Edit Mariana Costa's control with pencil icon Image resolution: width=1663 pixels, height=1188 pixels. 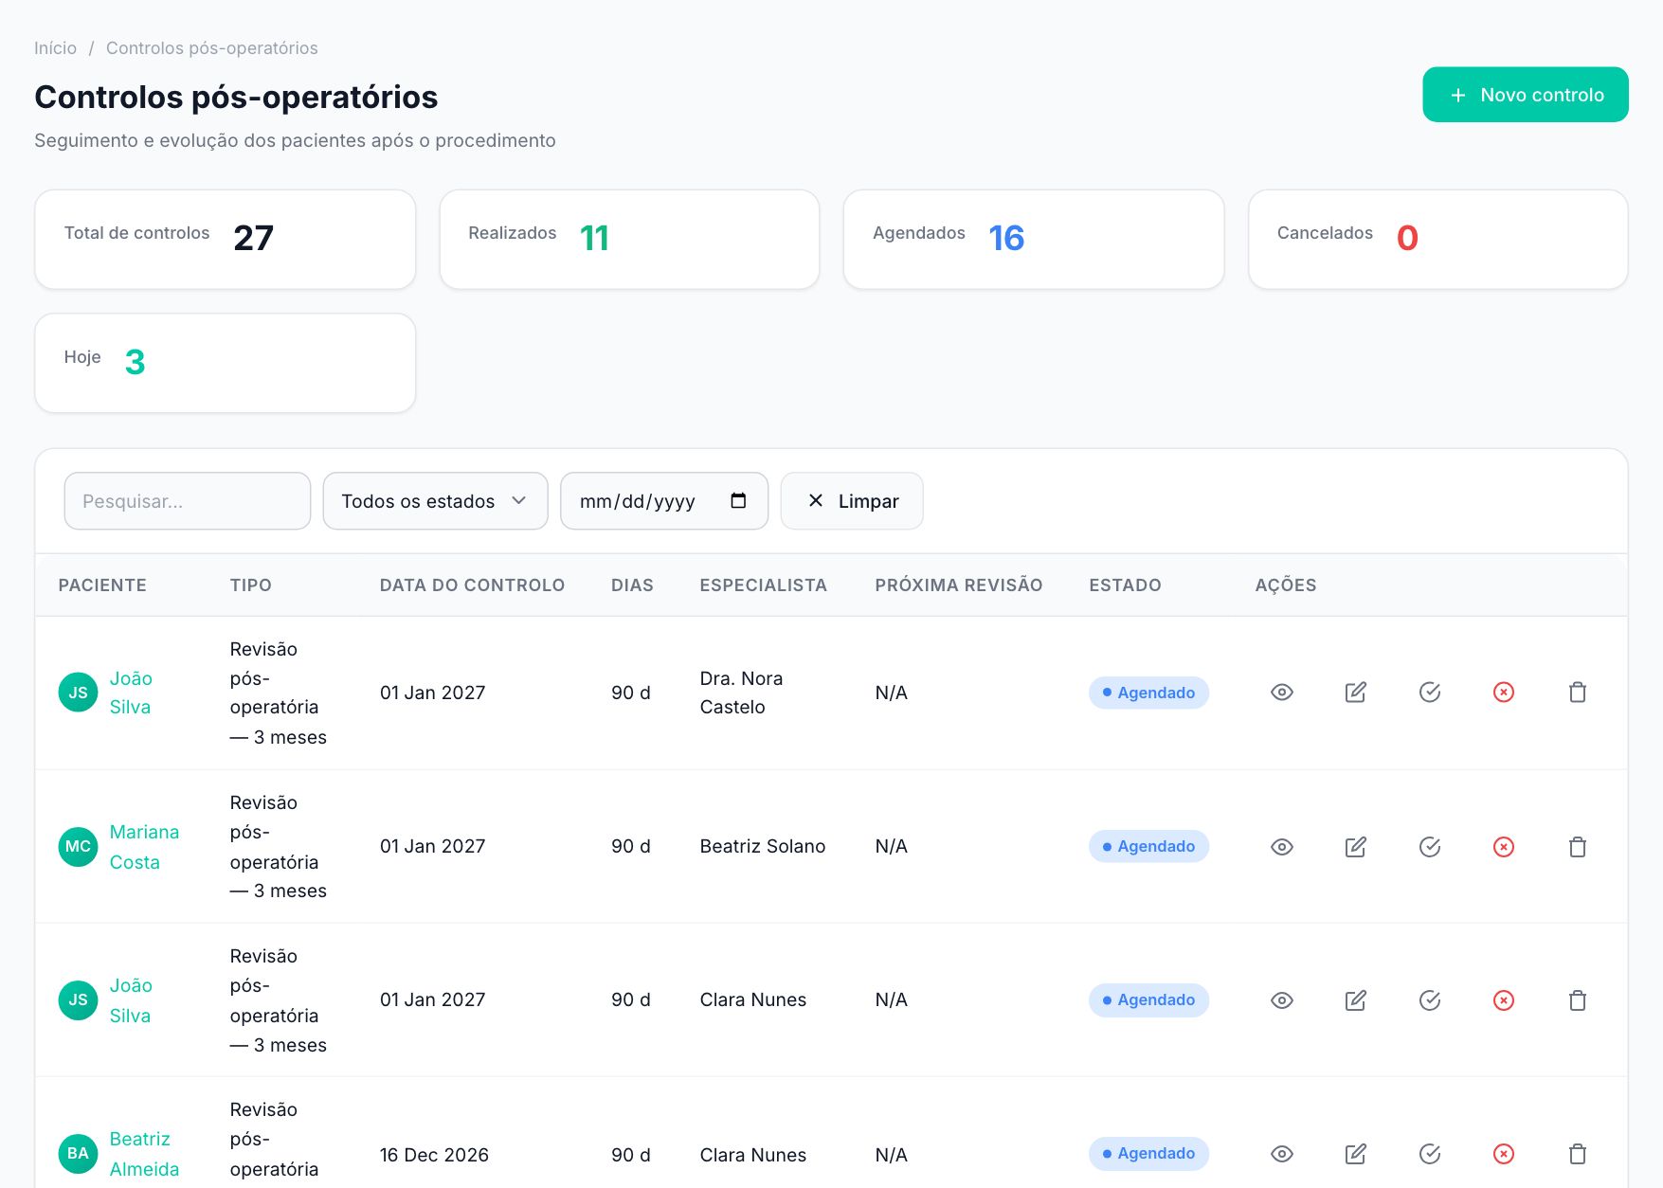point(1355,847)
